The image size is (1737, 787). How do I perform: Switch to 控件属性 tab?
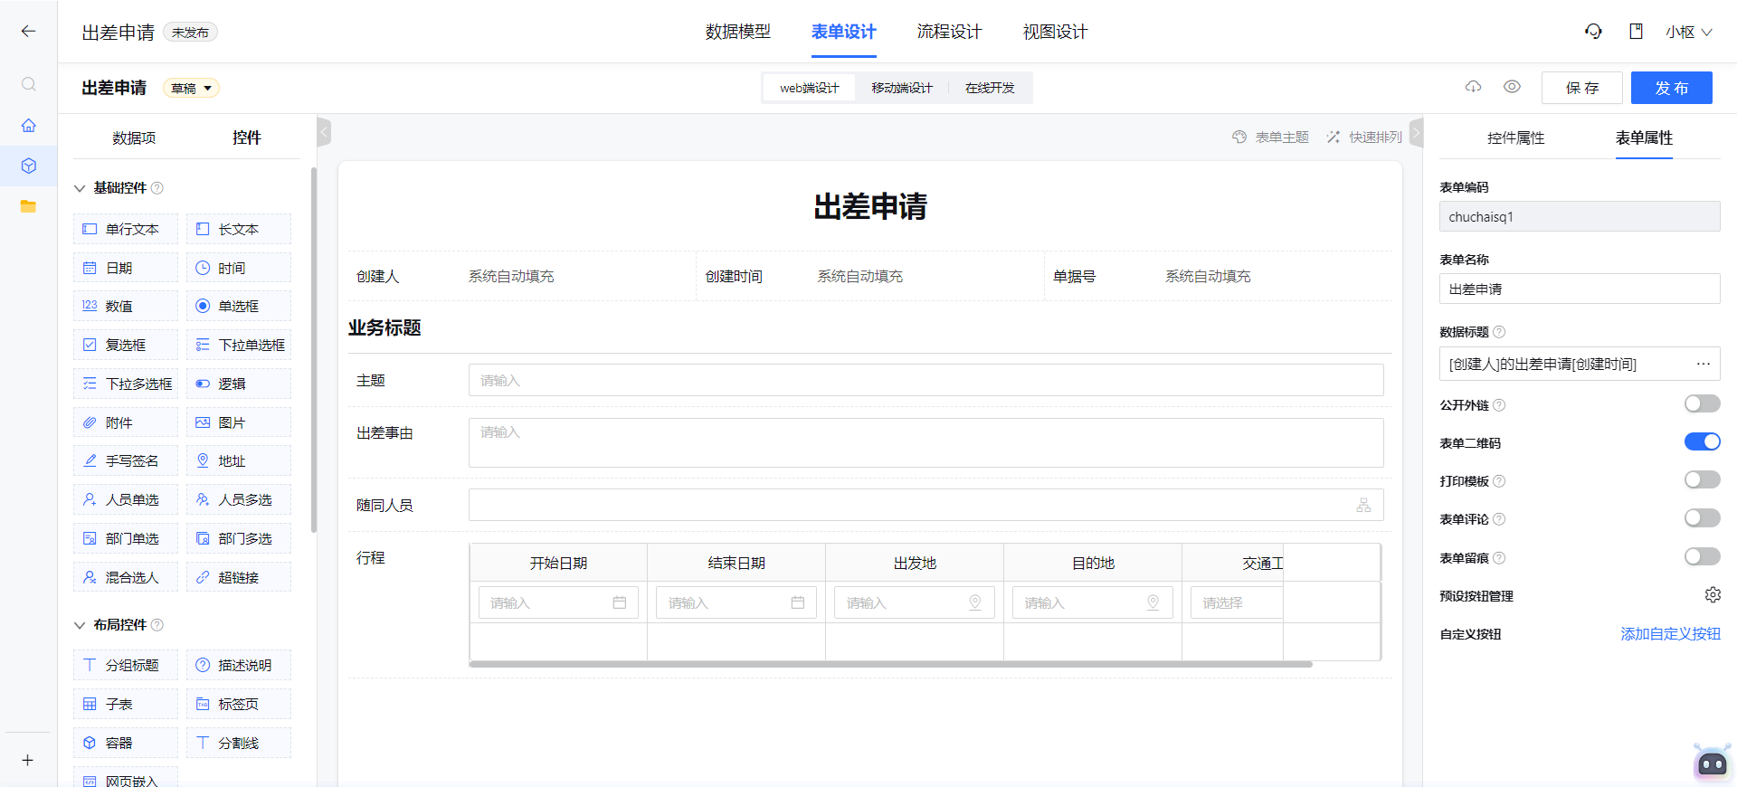click(1516, 137)
